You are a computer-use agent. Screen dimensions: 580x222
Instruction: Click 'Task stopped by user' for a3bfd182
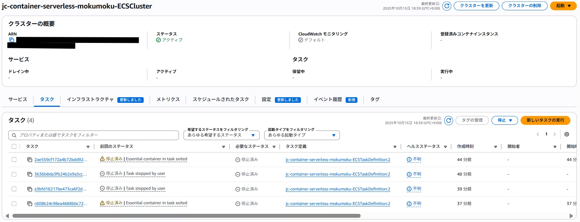point(145,188)
